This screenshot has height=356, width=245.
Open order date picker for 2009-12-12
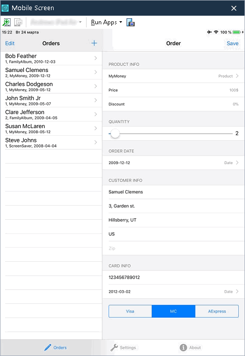pos(174,163)
